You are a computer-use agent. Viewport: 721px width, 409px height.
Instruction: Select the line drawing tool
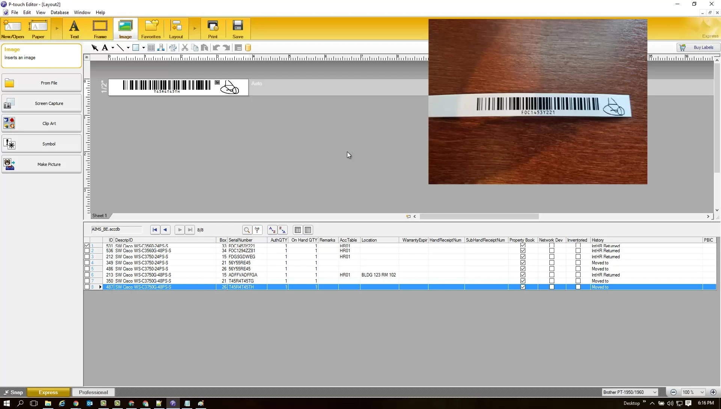(x=120, y=48)
